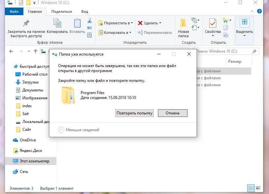Screen dimensions: 269x194
Task: Collapse the ribbon with the chevron
Action: pos(252,11)
